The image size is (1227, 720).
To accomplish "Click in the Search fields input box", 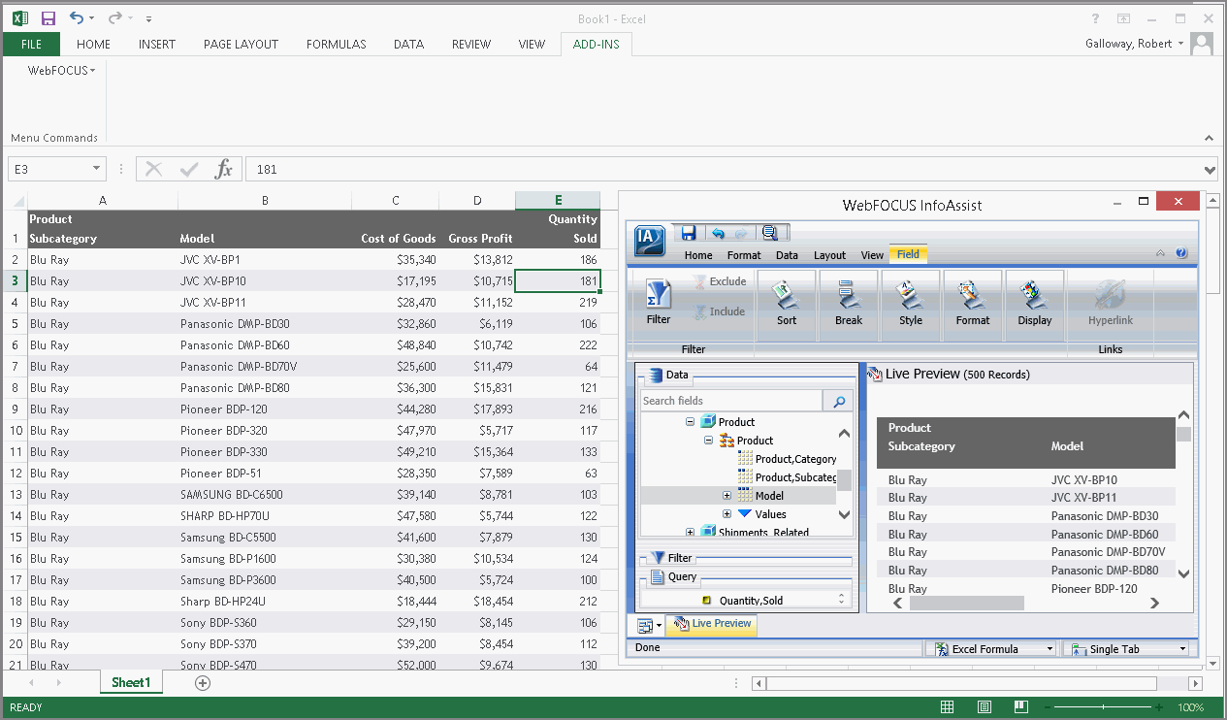I will (x=731, y=401).
